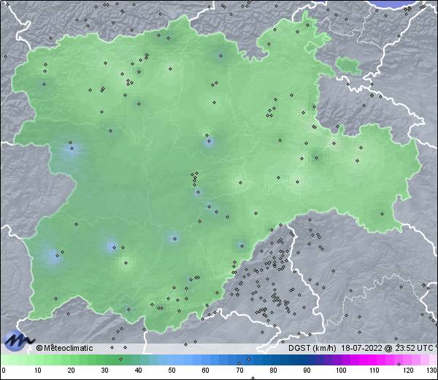Click the ©Meteoclimatic copyright text
Image resolution: width=438 pixels, height=380 pixels.
(x=64, y=348)
